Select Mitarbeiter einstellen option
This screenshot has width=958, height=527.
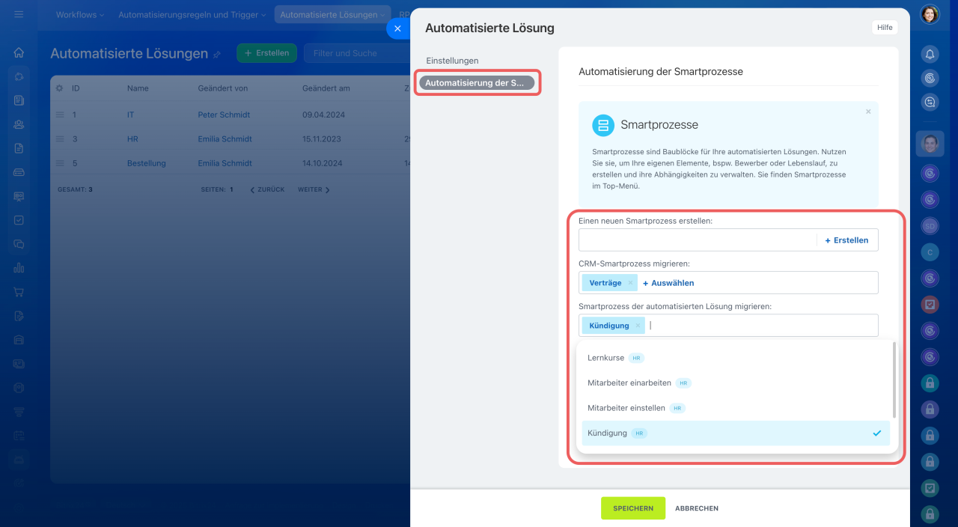(x=736, y=408)
